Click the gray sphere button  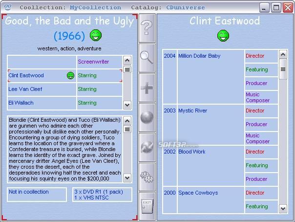coord(147,117)
